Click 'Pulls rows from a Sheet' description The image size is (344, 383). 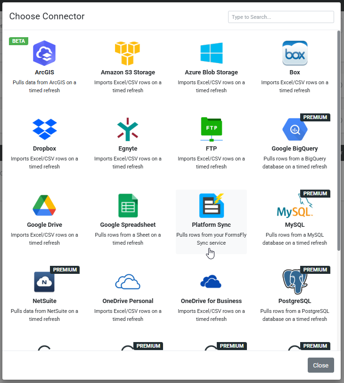coord(128,239)
